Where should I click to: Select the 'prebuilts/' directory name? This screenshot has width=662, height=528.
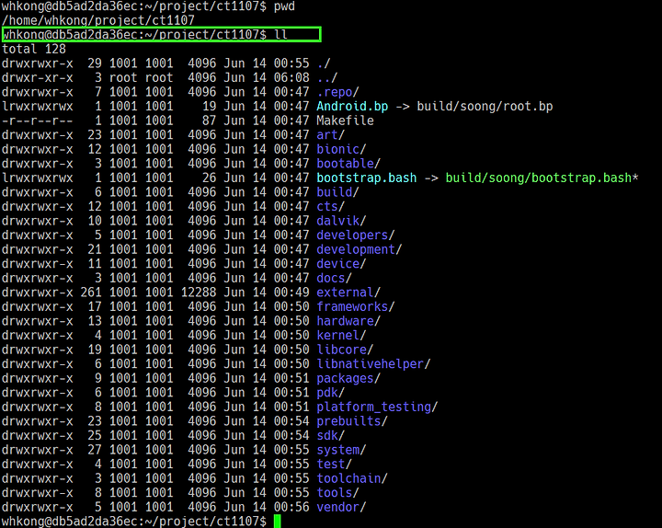pyautogui.click(x=351, y=421)
